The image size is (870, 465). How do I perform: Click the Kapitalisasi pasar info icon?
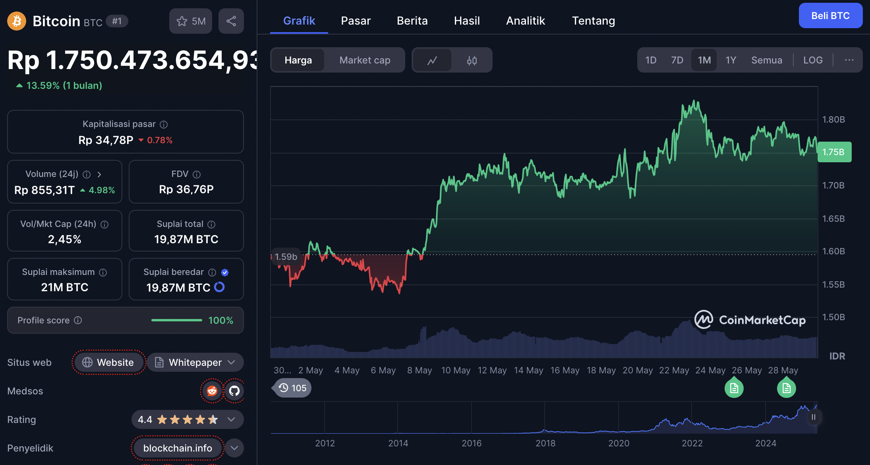coord(164,124)
